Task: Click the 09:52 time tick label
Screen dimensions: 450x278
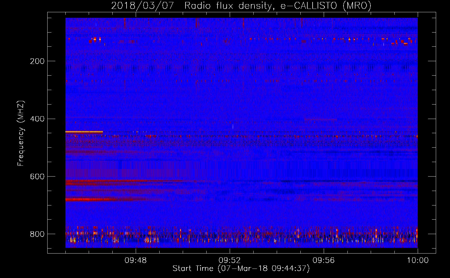Action: pyautogui.click(x=230, y=260)
